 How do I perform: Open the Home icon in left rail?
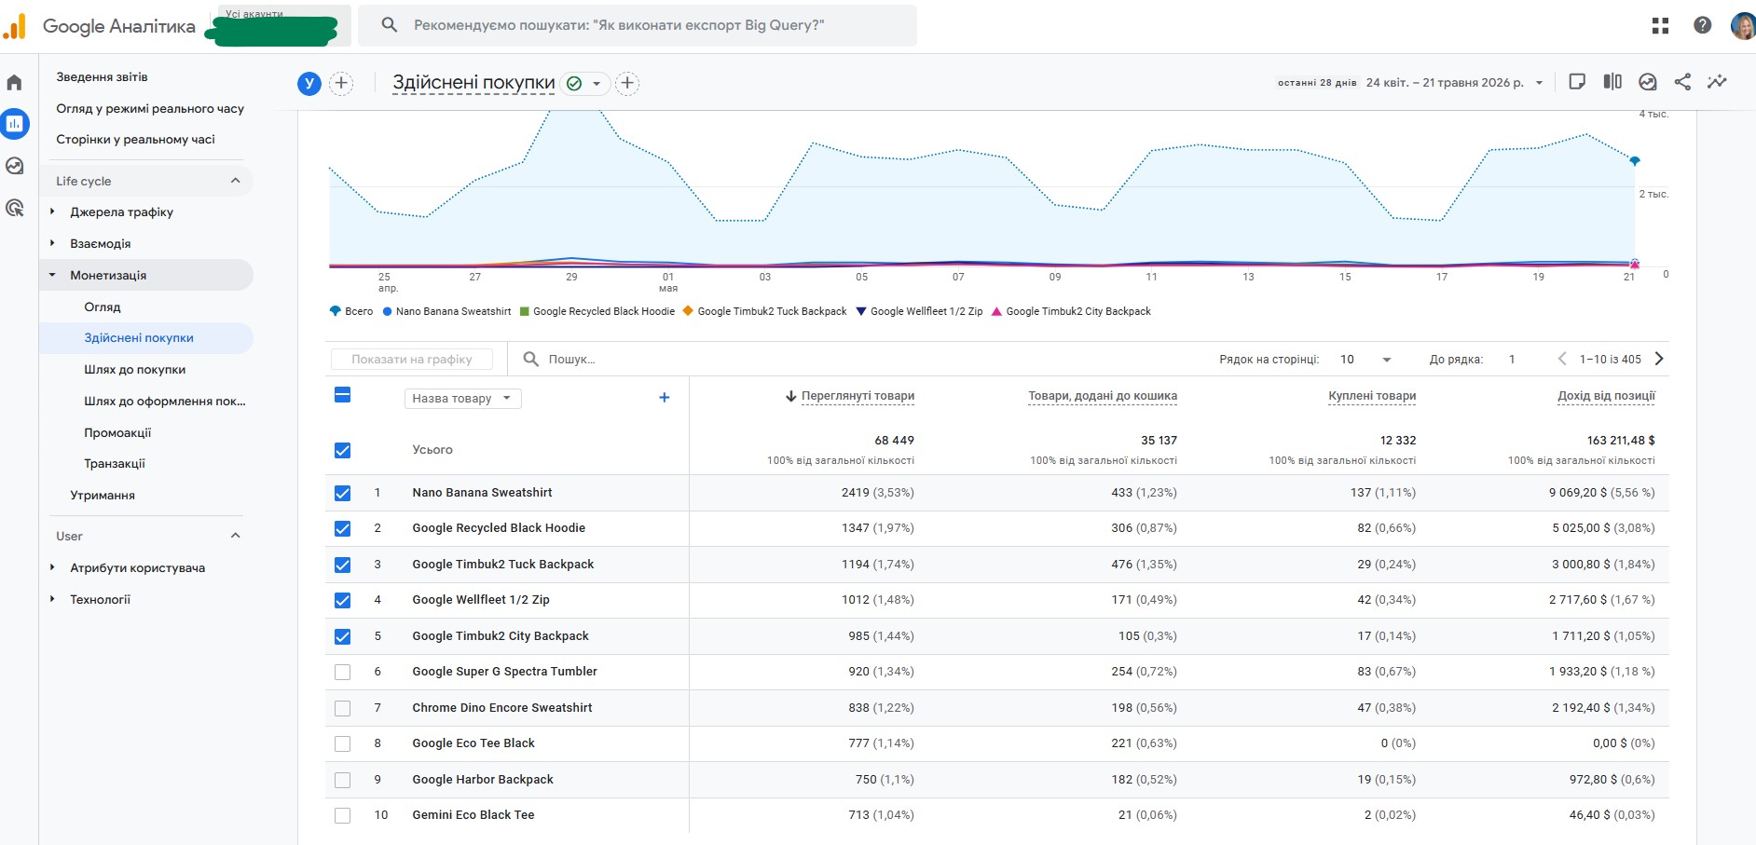(14, 83)
